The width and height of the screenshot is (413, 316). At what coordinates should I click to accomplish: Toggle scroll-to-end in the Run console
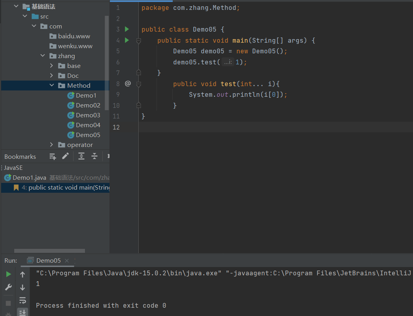pos(23,312)
